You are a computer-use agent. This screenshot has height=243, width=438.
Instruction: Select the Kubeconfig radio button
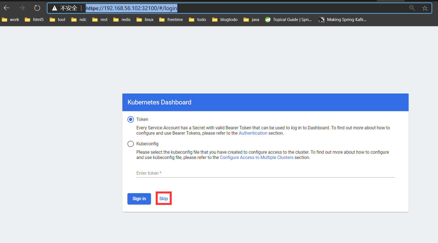(131, 144)
